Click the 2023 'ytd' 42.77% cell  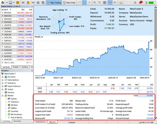(x=150, y=92)
